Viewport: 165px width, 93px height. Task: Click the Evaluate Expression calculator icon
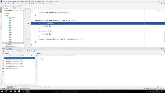(35, 51)
